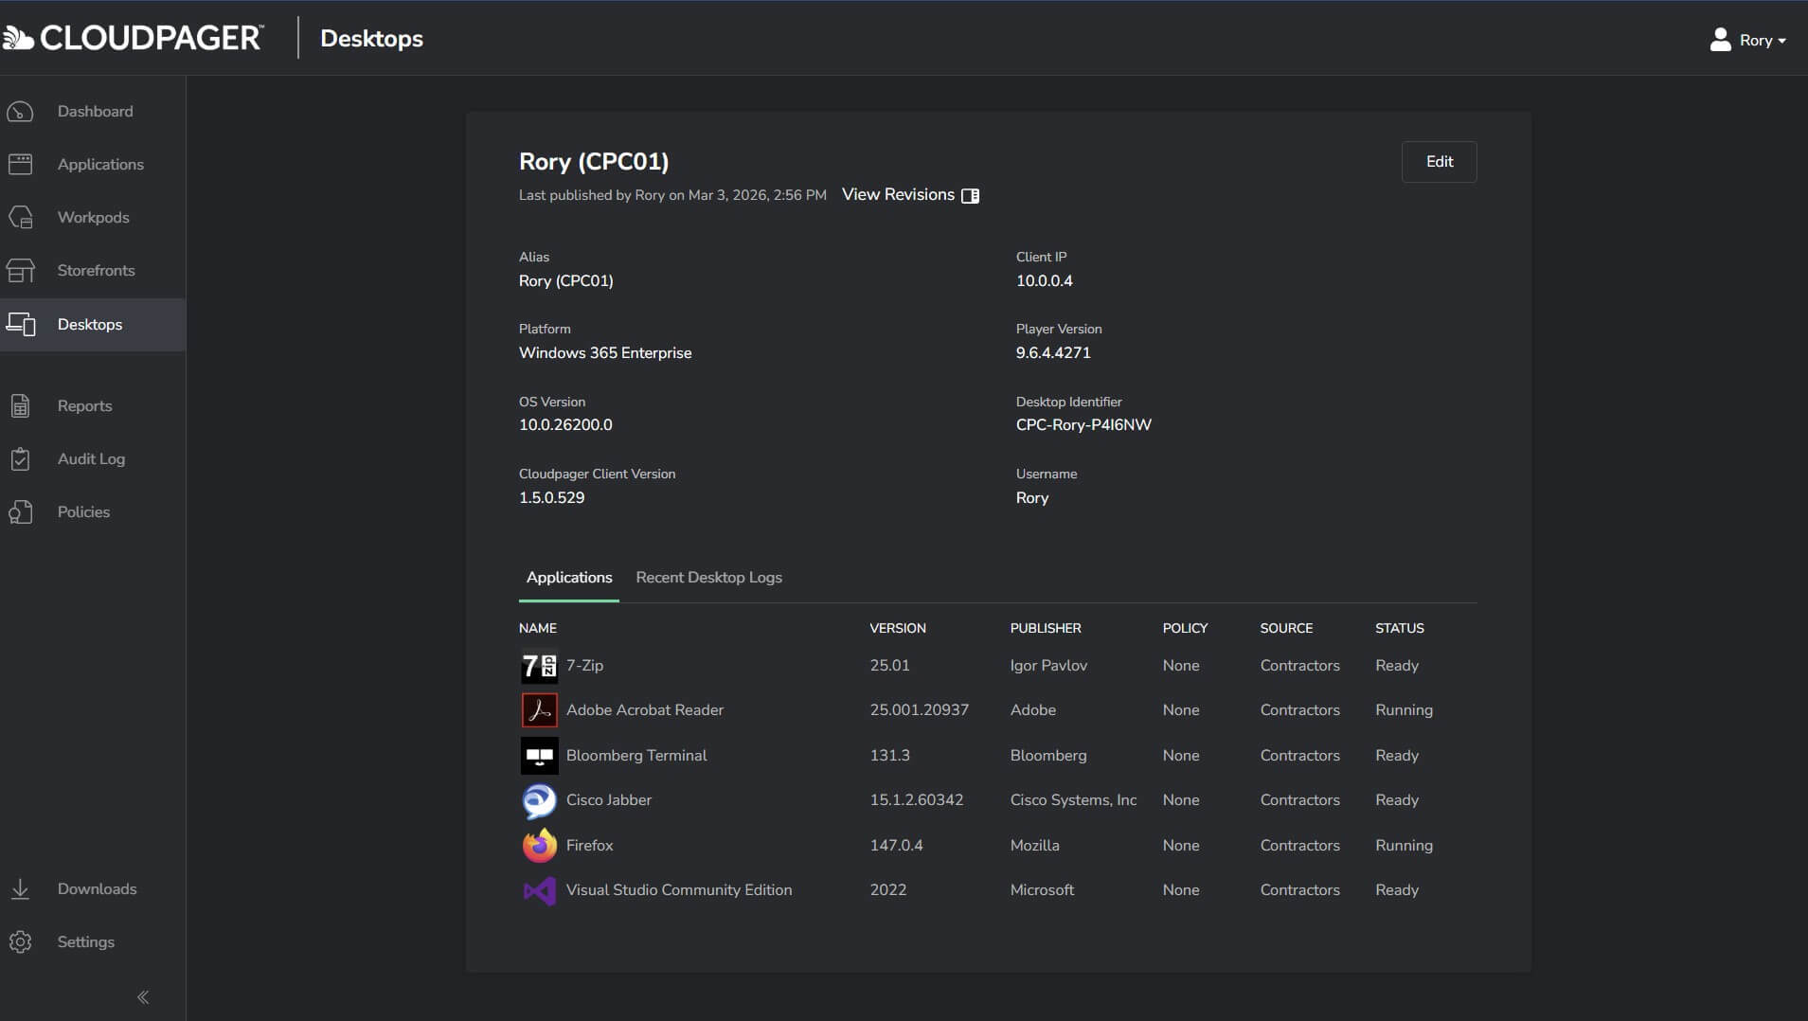Screen dimensions: 1808x1021
Task: Click the 7-Zip application icon
Action: 539,666
